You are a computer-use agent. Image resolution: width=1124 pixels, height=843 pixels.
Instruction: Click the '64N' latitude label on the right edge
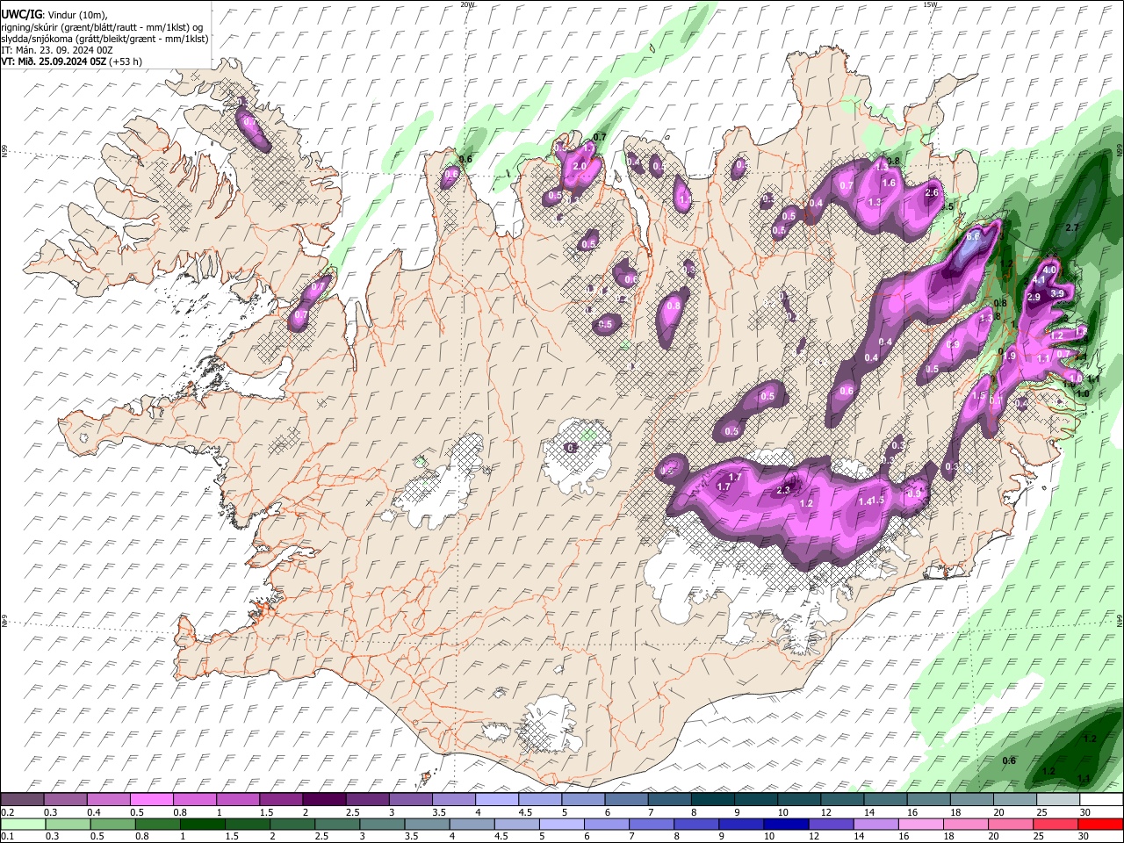1120,620
